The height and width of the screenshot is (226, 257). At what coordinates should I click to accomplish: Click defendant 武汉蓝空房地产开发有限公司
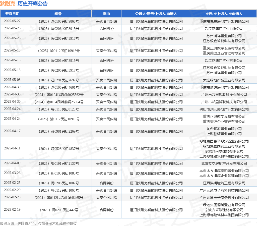(224, 163)
